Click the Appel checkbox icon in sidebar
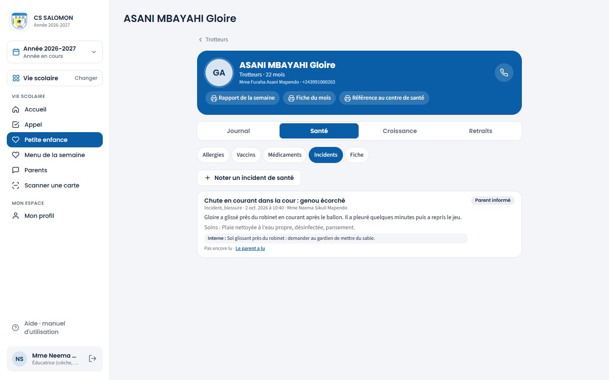 point(16,125)
